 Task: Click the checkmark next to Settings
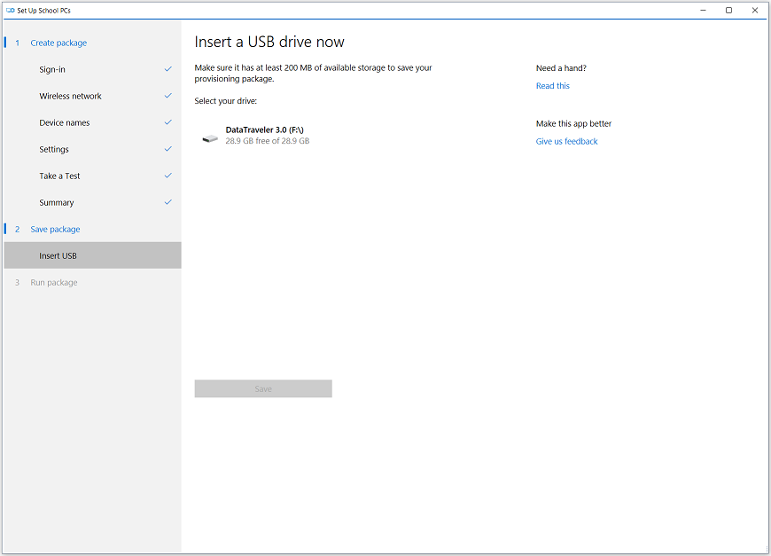(168, 149)
